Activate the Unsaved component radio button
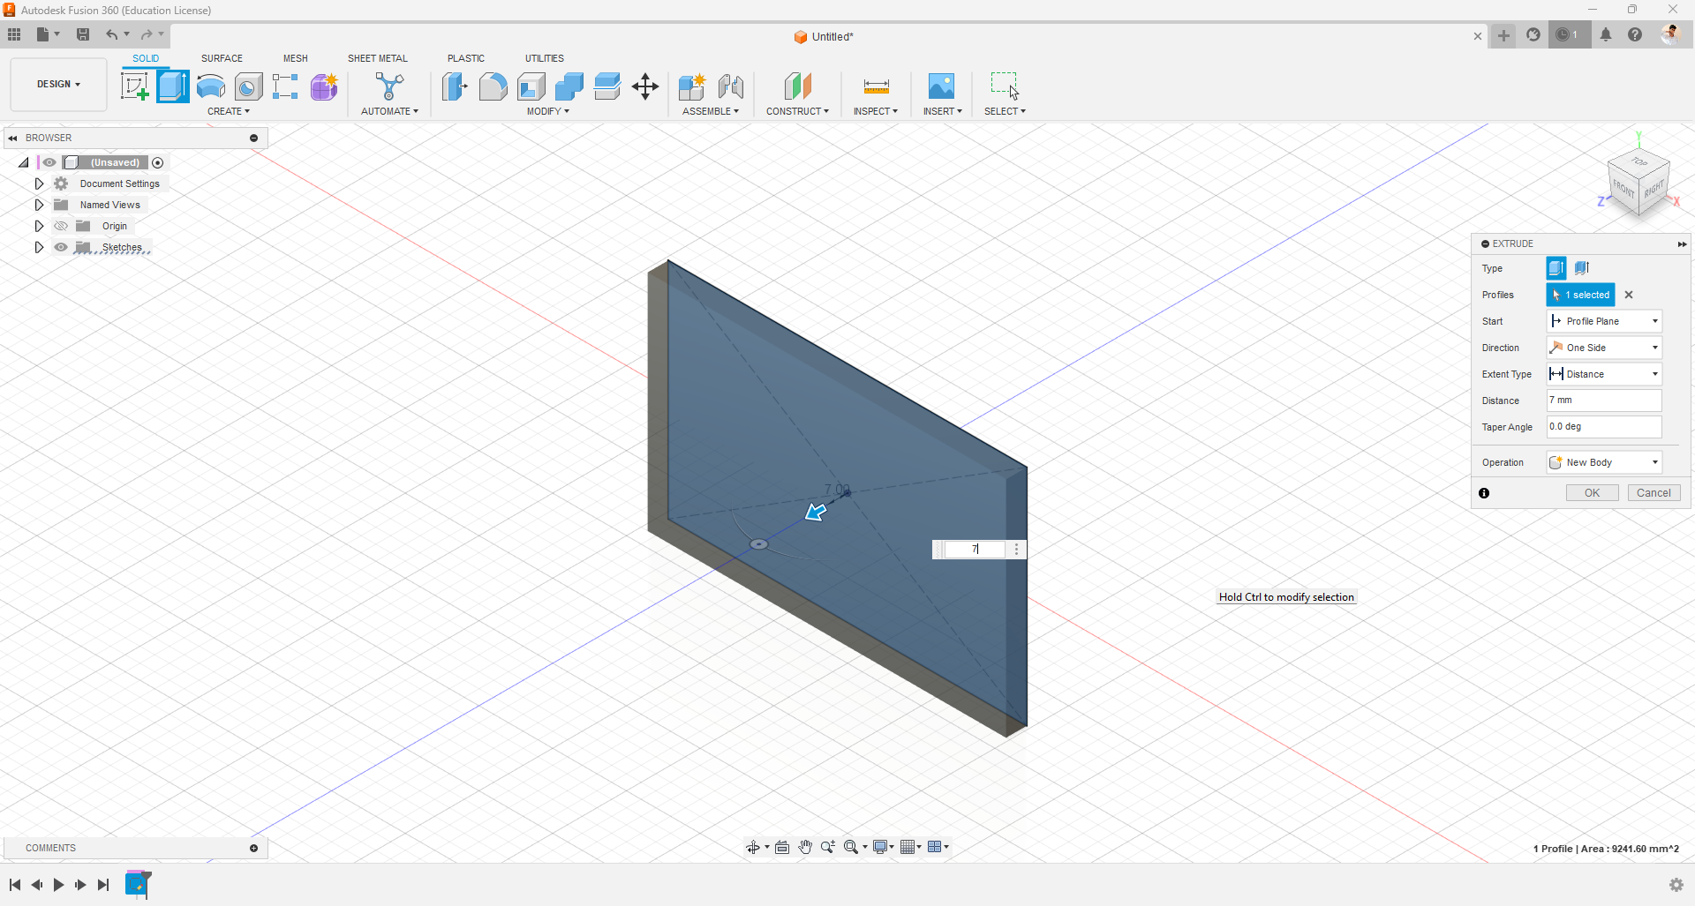The width and height of the screenshot is (1695, 906). point(158,162)
